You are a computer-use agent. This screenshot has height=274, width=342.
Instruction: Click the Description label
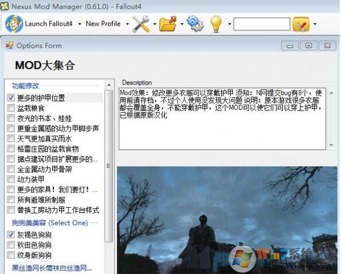click(137, 82)
